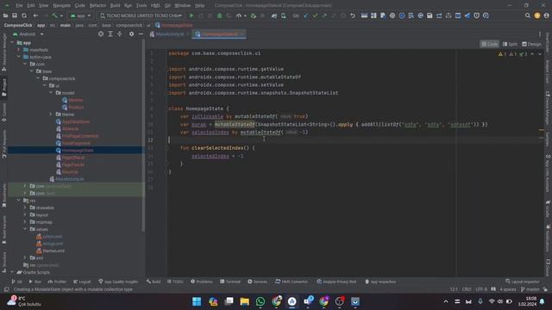This screenshot has width=552, height=310.
Task: Run the app with the green play button
Action: [x=191, y=15]
